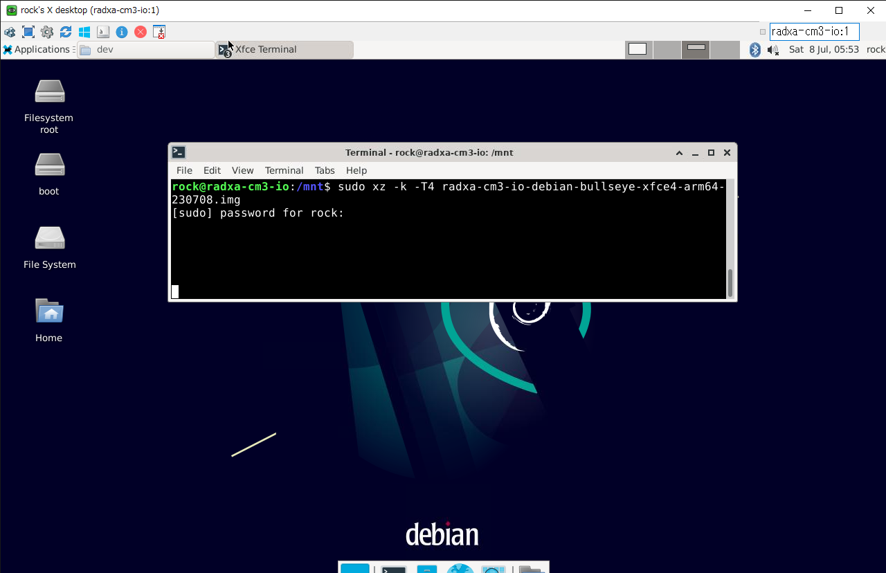
Task: Open the Home folder desktop icon
Action: tap(49, 320)
